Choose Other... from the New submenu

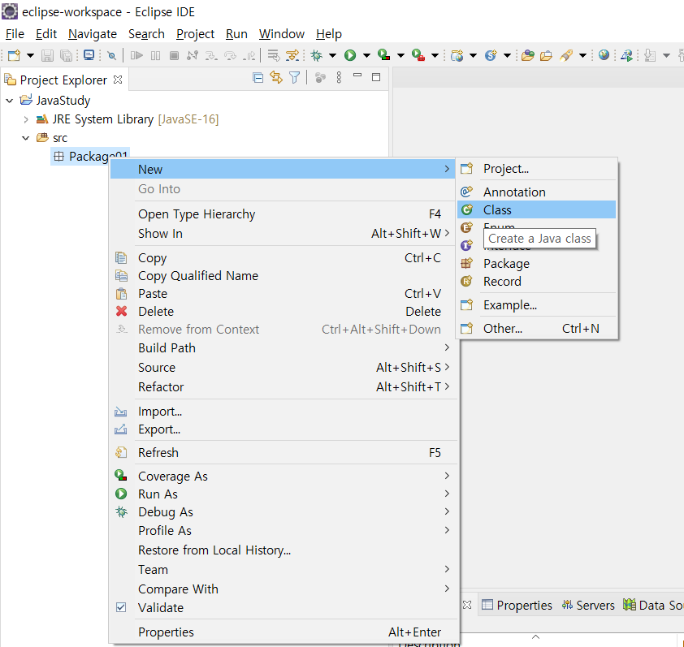click(x=536, y=328)
